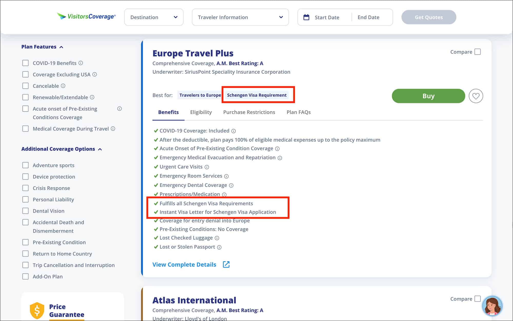513x321 pixels.
Task: Click the End Date field
Action: pos(368,17)
